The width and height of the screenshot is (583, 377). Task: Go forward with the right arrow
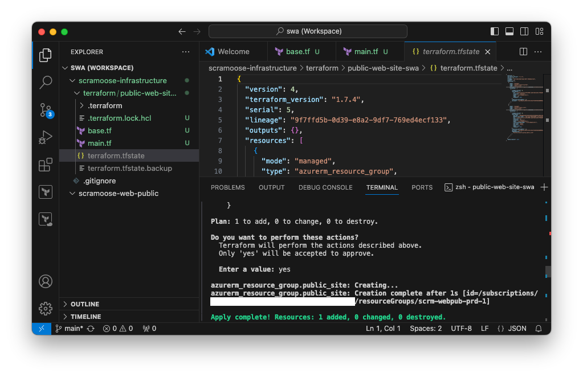[197, 31]
